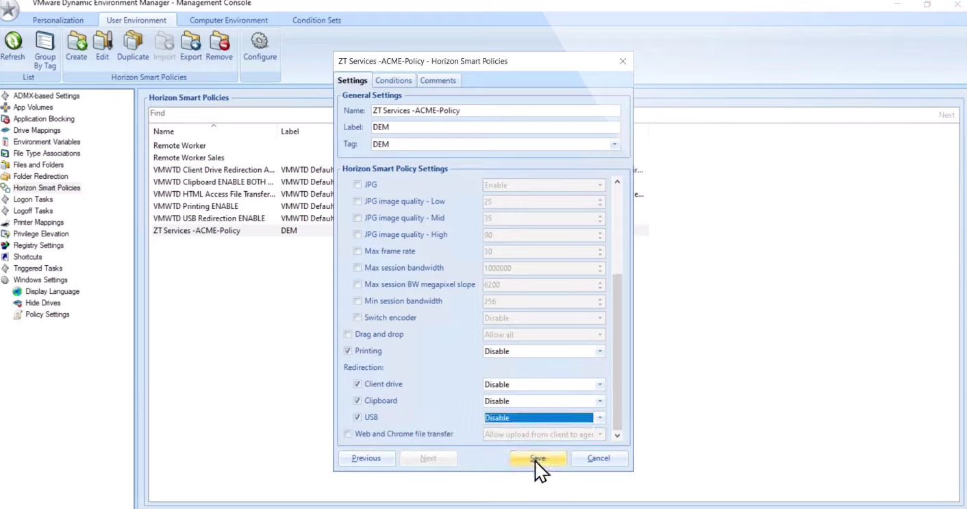
Task: Select Drive Mappings in sidebar
Action: click(37, 130)
